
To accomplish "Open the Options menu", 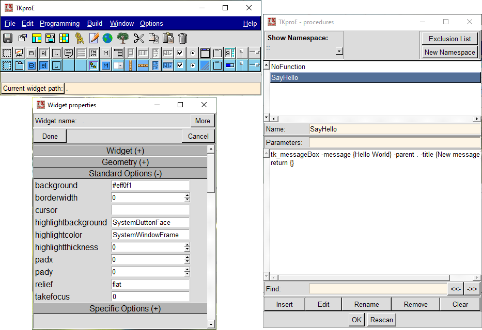I will (x=151, y=23).
